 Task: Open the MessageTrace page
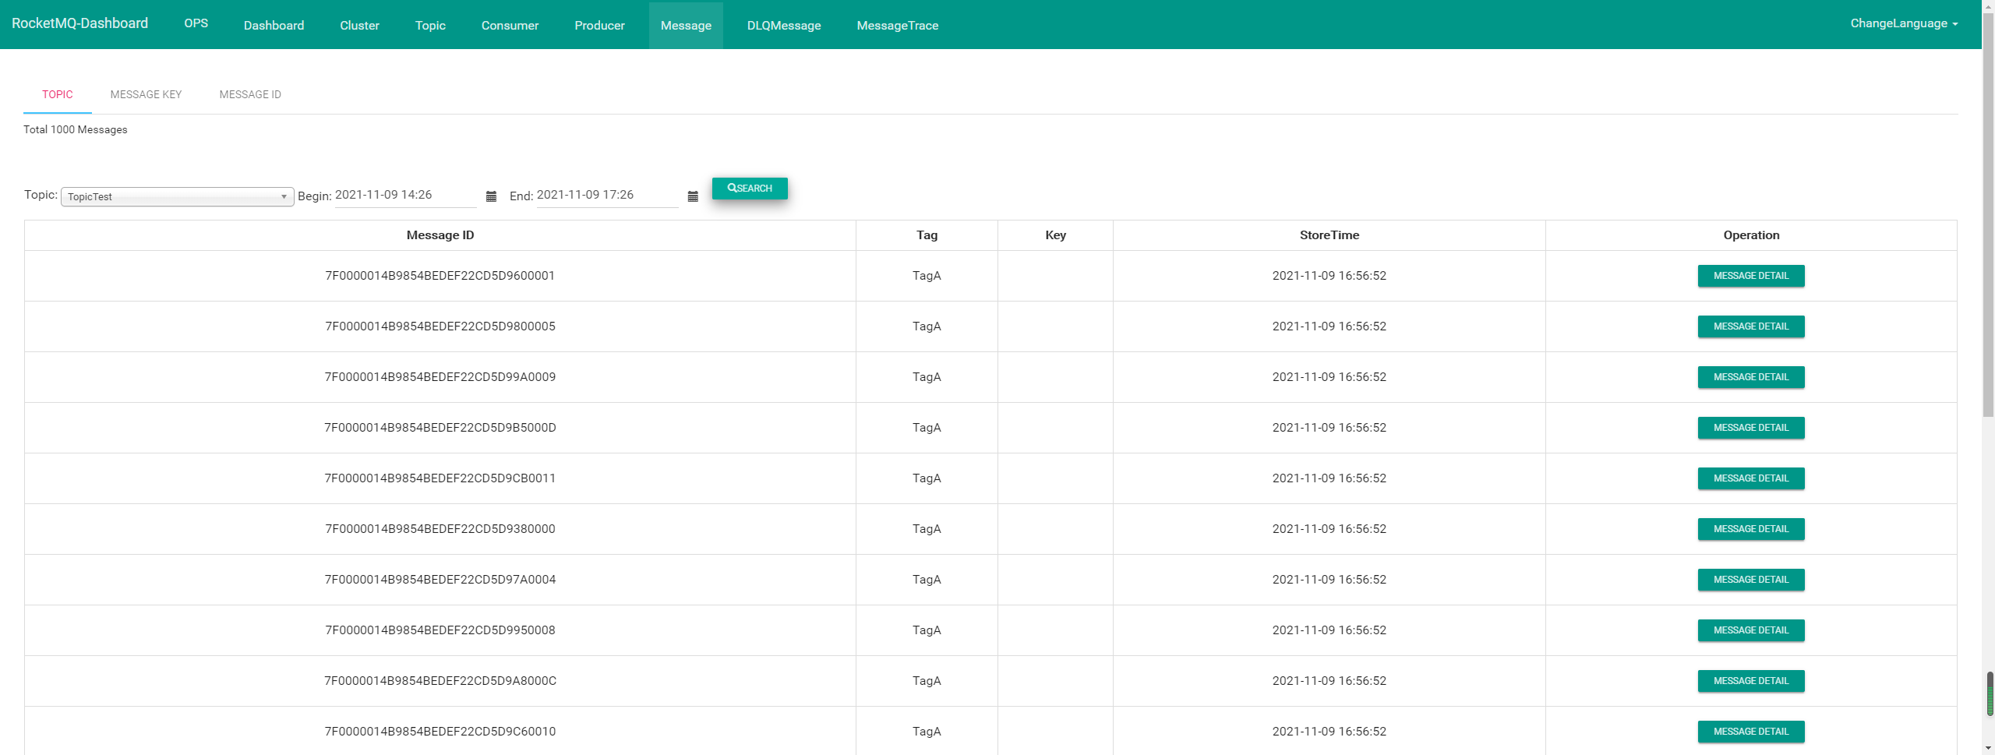click(x=897, y=25)
